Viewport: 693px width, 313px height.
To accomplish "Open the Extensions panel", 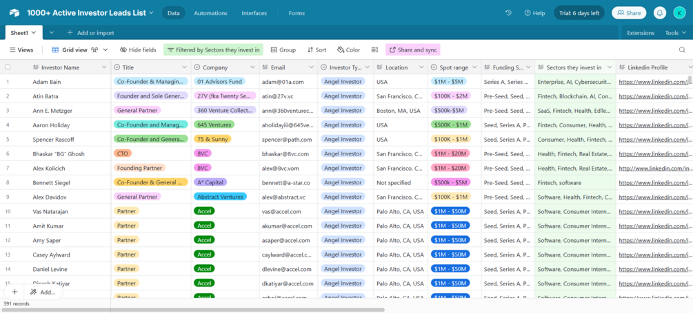I will point(641,32).
